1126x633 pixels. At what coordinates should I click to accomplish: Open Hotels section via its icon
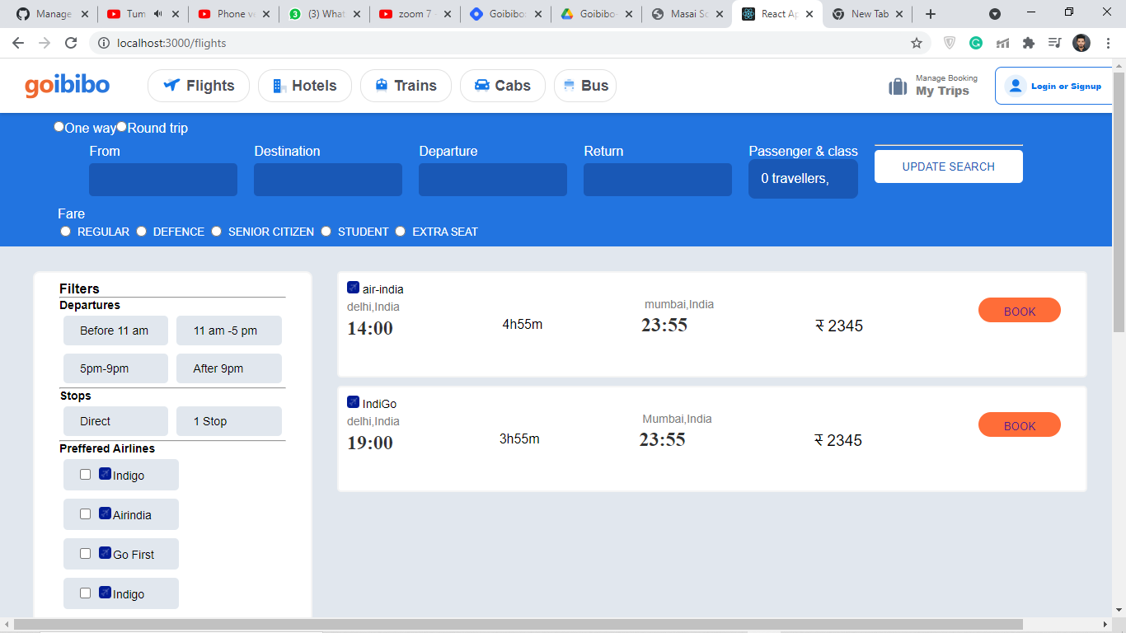tap(278, 85)
